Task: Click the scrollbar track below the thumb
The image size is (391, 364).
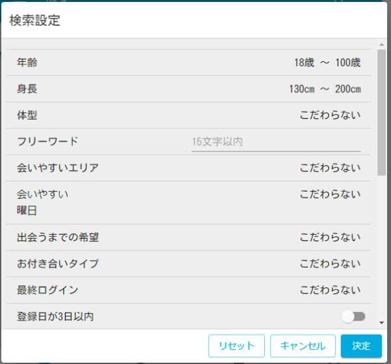Action: click(x=382, y=247)
